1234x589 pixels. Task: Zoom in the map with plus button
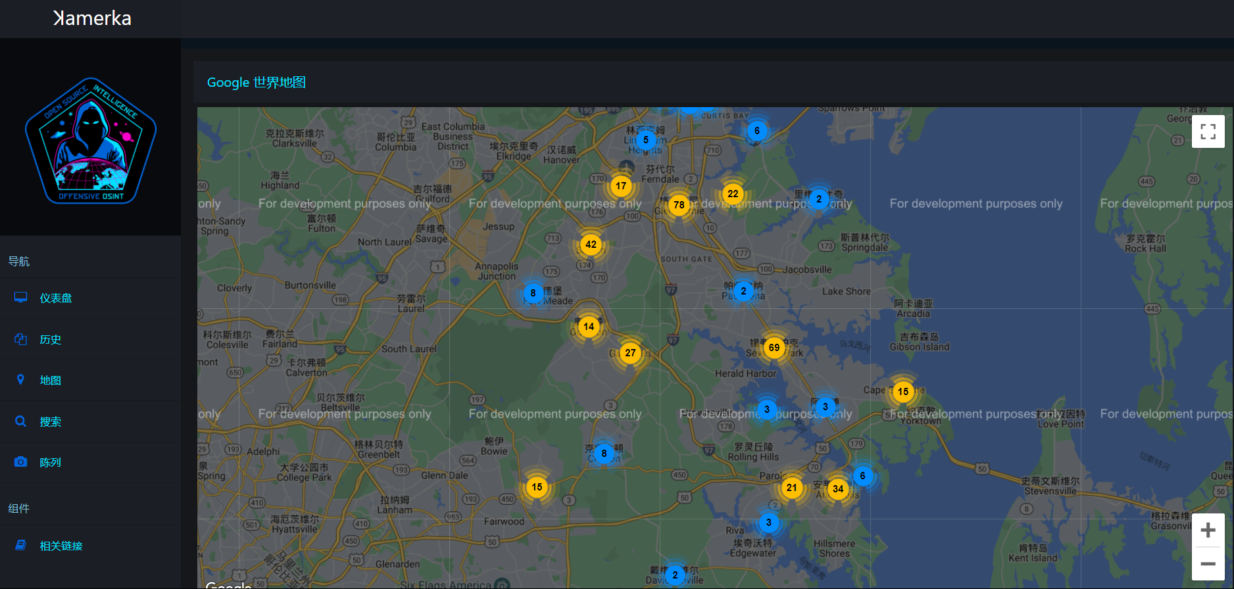click(1208, 530)
